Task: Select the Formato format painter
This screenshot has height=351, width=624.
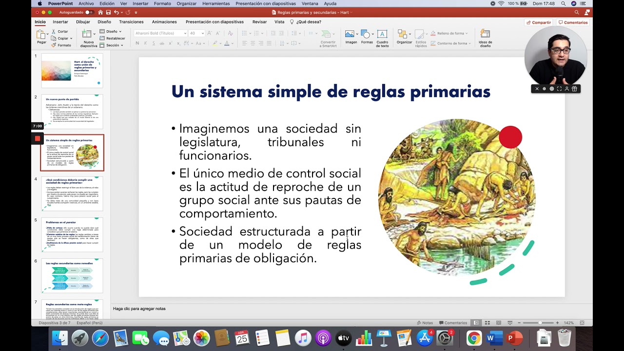Action: pyautogui.click(x=60, y=45)
